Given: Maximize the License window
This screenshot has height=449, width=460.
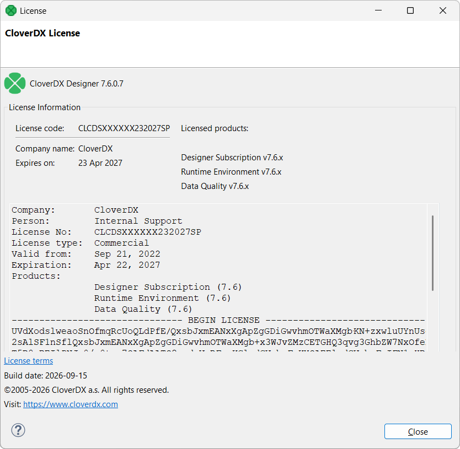Looking at the screenshot, I should (x=410, y=10).
